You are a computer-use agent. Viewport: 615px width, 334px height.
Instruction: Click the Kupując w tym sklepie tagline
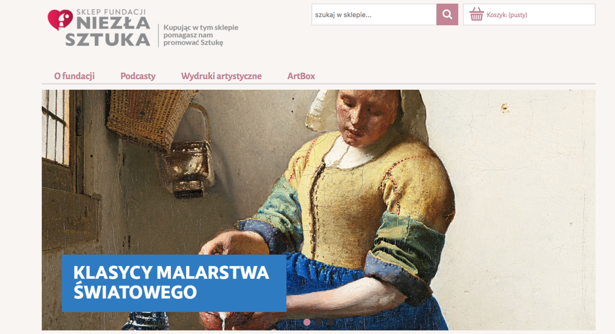click(x=201, y=35)
